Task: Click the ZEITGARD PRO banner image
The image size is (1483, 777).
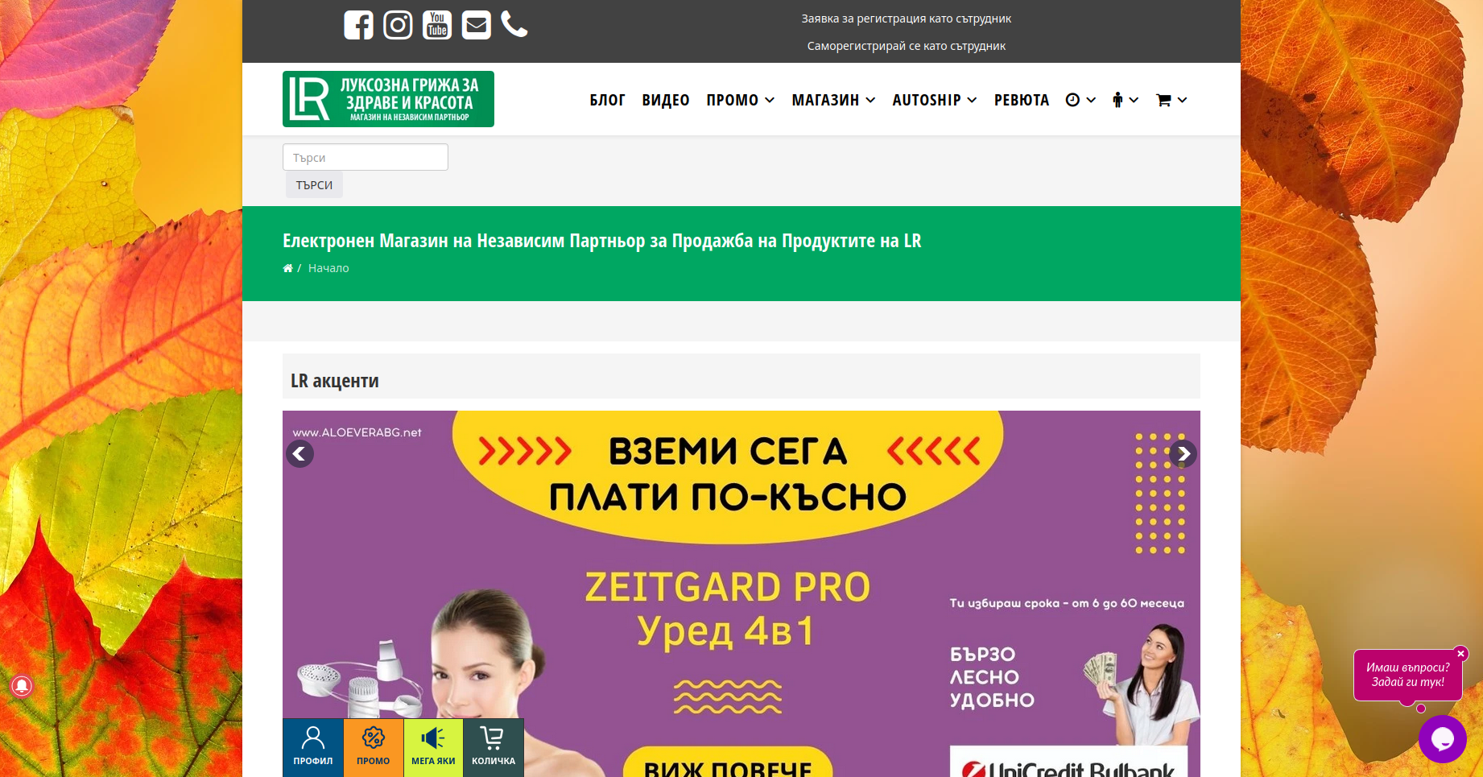Action: 741,593
